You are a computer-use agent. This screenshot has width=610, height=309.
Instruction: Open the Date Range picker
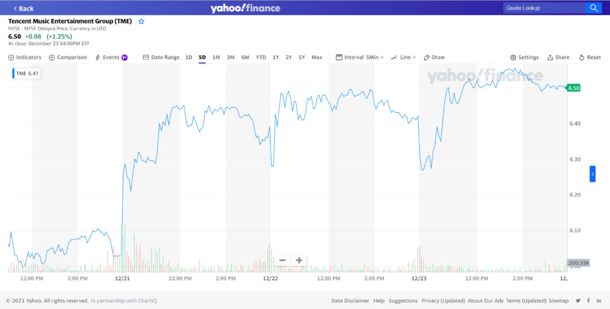(161, 57)
